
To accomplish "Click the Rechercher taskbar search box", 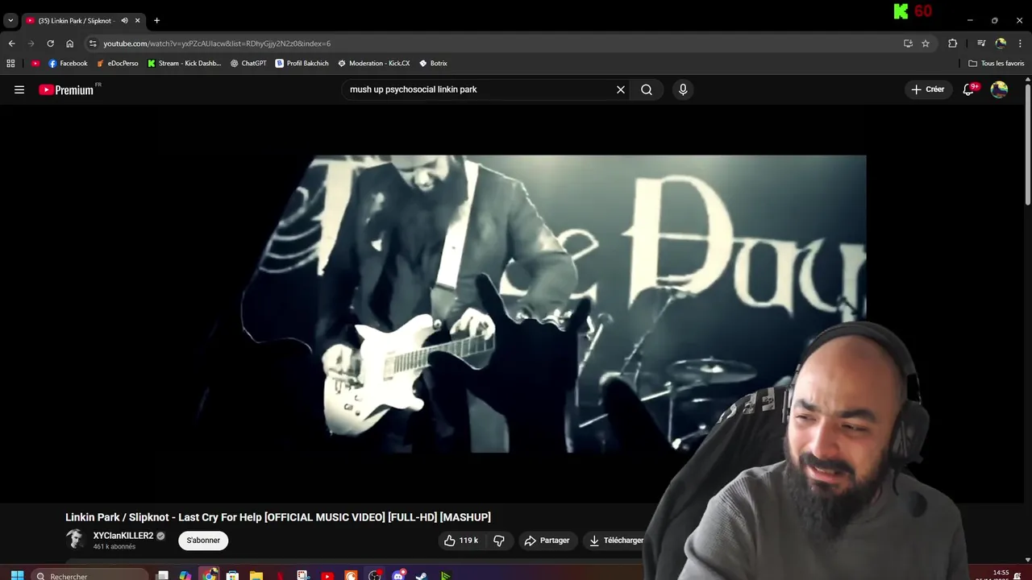I will 90,575.
